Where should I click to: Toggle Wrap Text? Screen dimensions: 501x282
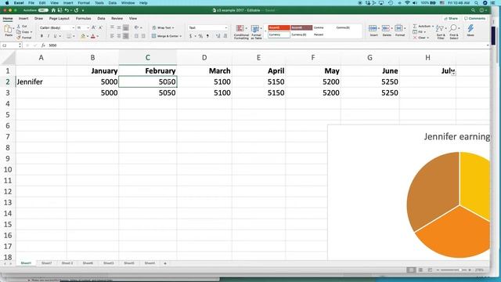163,28
